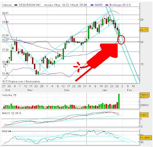Screen dimensions: 153x147
Task: Click the SEQUENOM INC legend label
Action: 29,5
